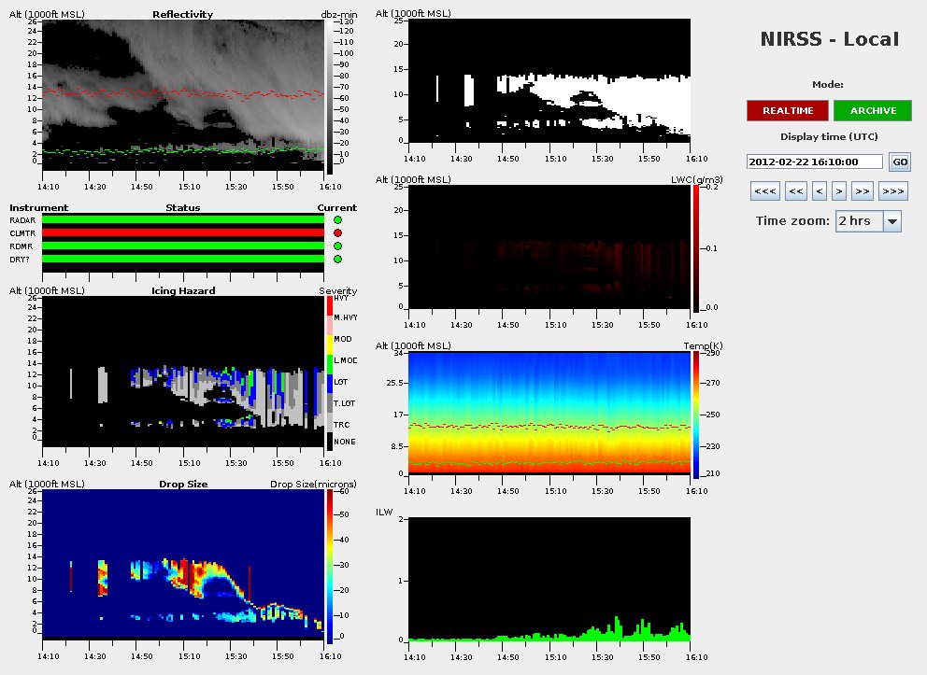Click inside the Drop Size chart
This screenshot has height=675, width=927.
coord(184,562)
